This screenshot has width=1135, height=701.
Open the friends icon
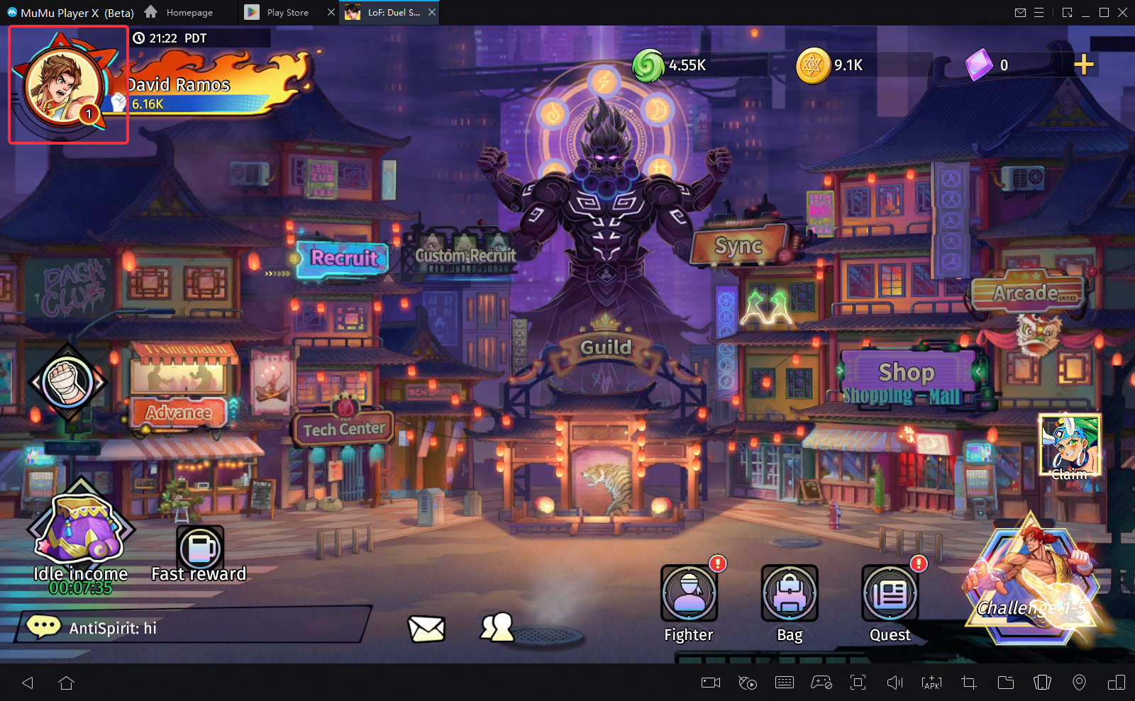pos(497,627)
